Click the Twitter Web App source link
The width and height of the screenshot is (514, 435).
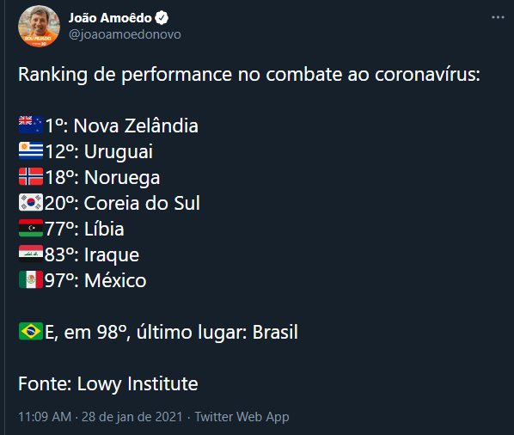[x=242, y=417]
